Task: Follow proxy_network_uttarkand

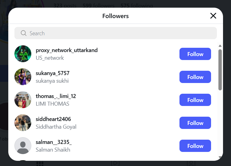Action: pyautogui.click(x=195, y=54)
